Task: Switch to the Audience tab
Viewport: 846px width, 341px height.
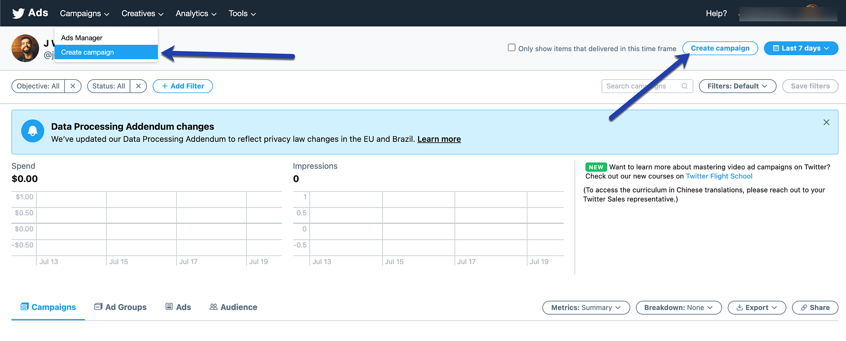Action: tap(233, 307)
